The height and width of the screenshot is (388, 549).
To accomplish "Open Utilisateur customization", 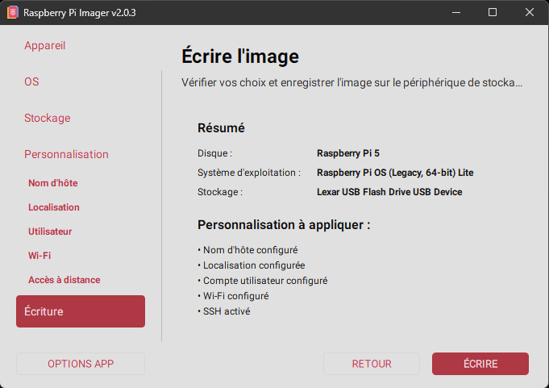I will coord(50,232).
